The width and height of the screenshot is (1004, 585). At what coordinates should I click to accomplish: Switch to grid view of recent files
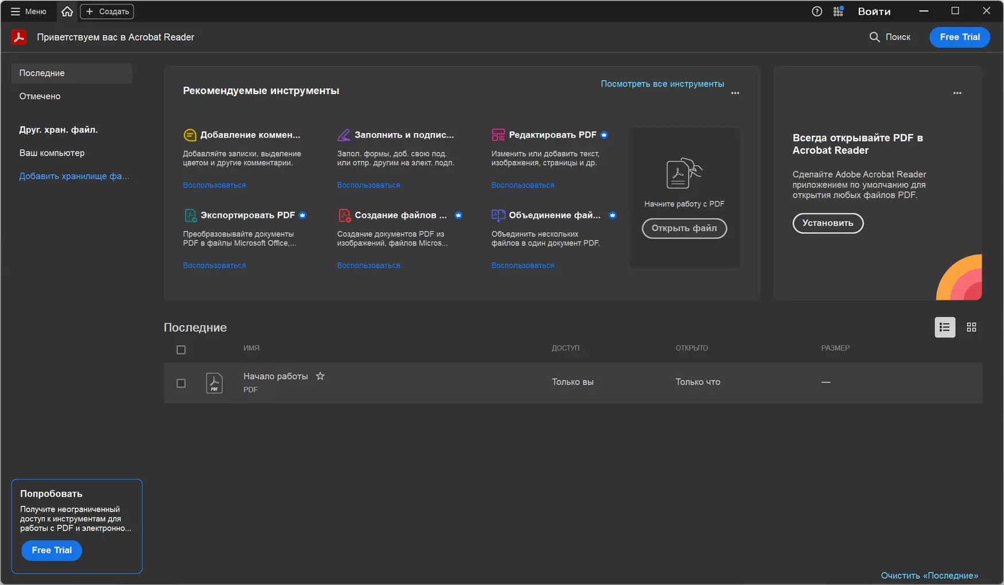(971, 327)
